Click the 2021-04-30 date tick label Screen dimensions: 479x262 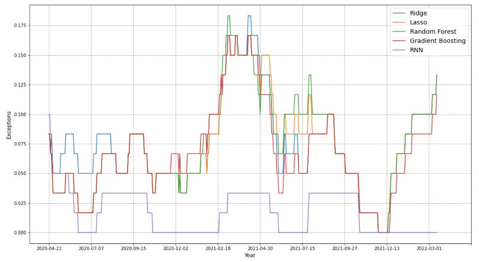tap(260, 249)
